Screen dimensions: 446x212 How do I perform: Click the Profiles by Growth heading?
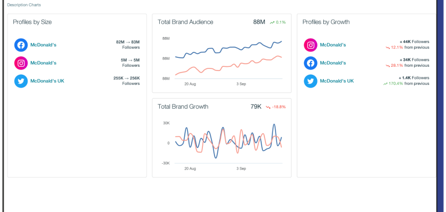click(x=326, y=22)
